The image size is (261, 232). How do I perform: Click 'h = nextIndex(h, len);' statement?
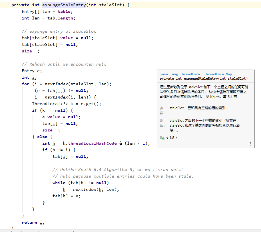tap(91, 189)
